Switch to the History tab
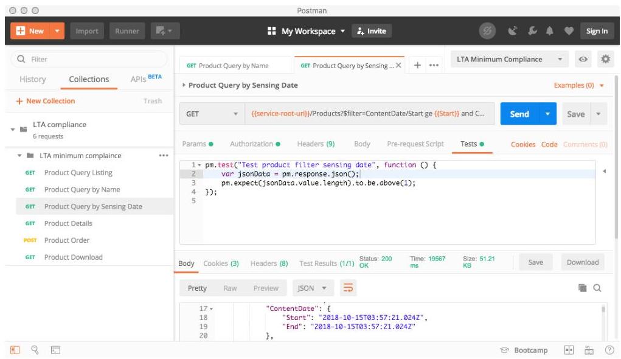621x359 pixels. (x=33, y=79)
